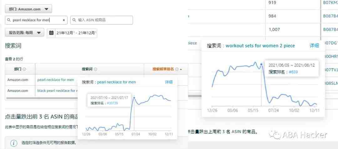The image size is (338, 149).
Task: Toggle the sort arrow on 搜索频率排名
Action: coord(181,69)
